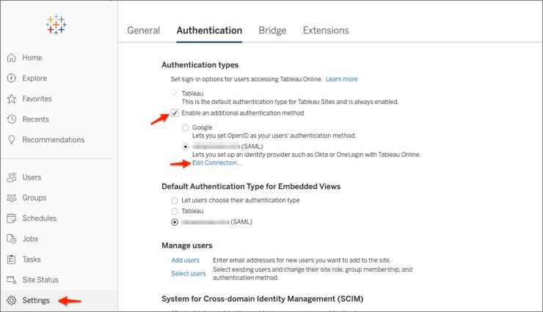Click the Tableau logo icon

[x=56, y=25]
